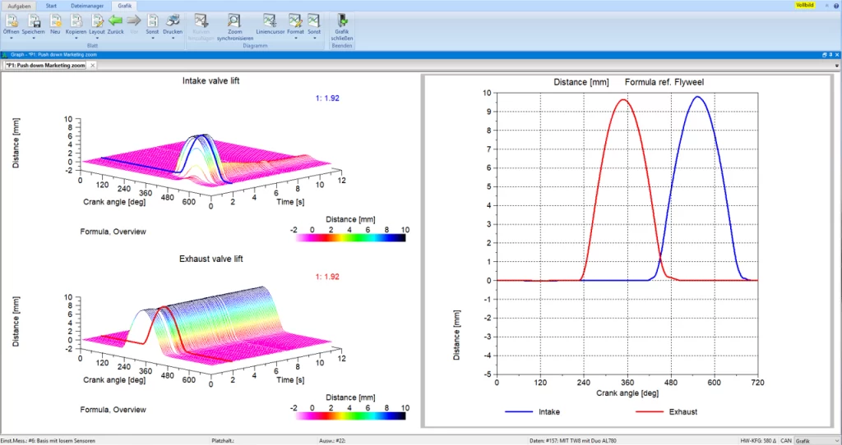Open the Grafik combo box in status bar
The width and height of the screenshot is (842, 445).
point(814,441)
